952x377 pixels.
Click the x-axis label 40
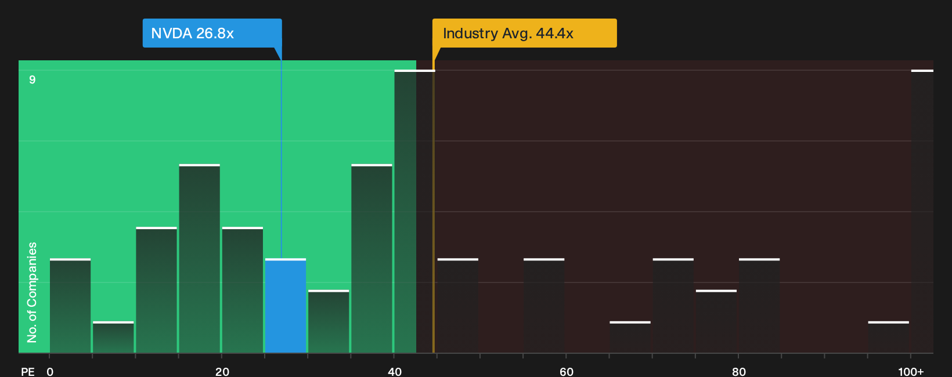tap(395, 371)
